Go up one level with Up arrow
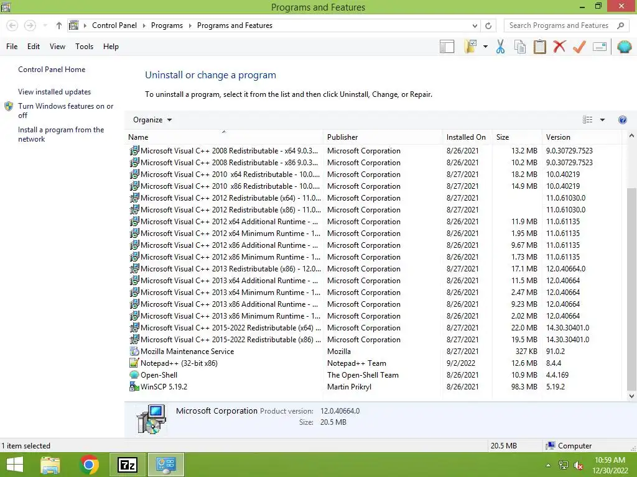This screenshot has width=637, height=477. pos(59,25)
